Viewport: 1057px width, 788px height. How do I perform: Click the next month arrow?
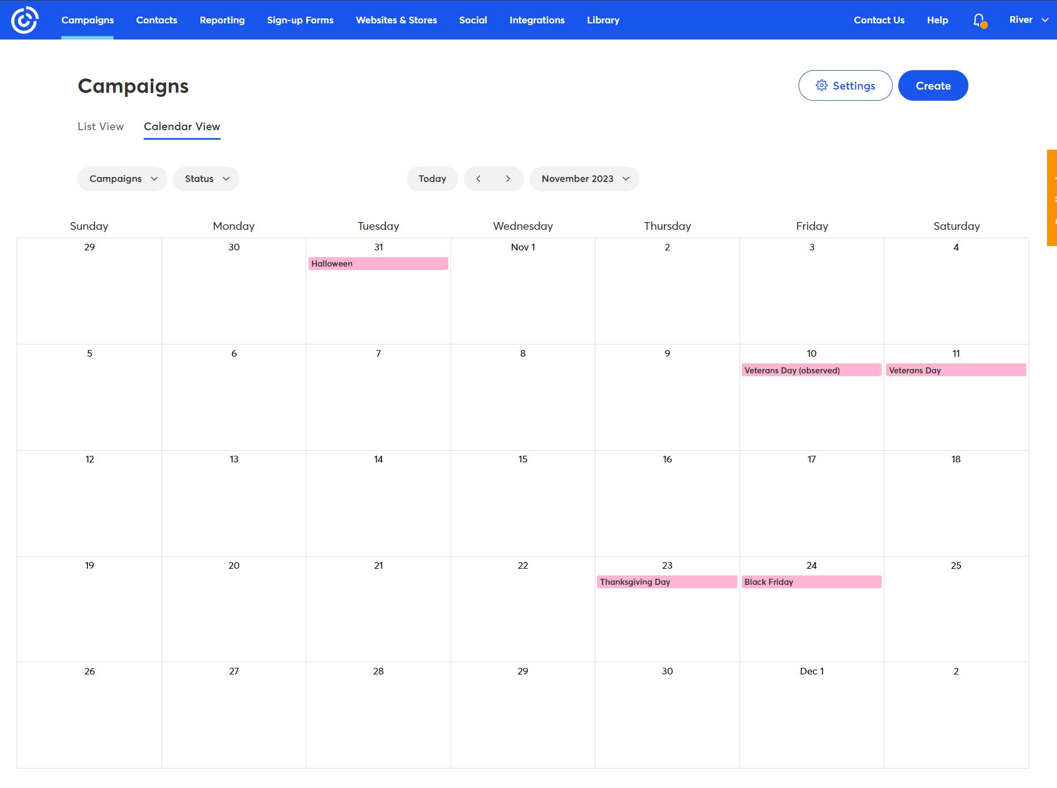[x=508, y=179]
